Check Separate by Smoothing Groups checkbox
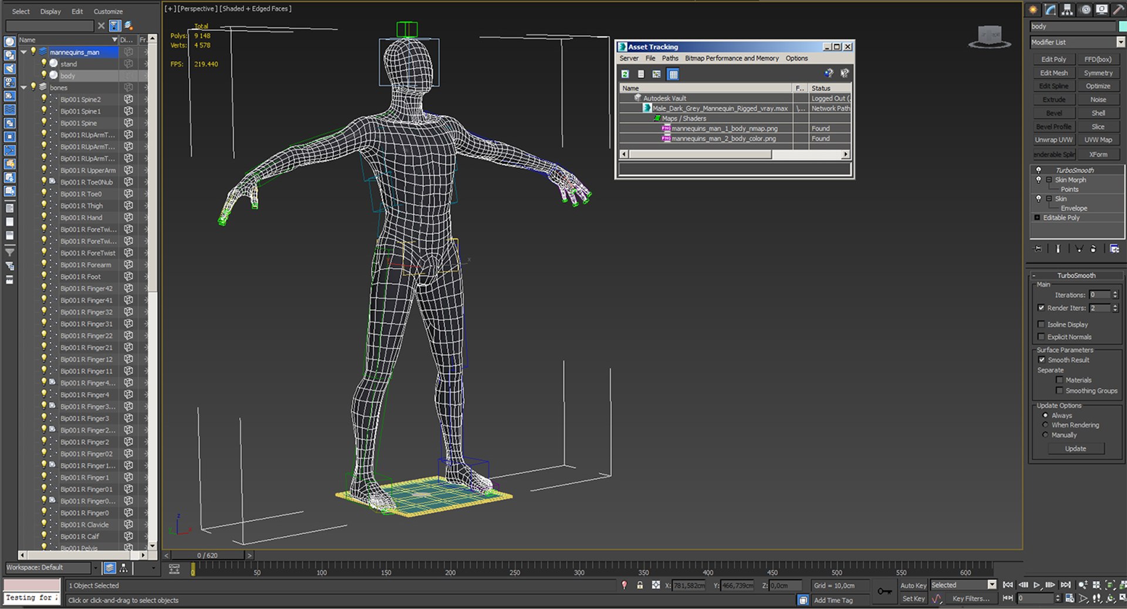This screenshot has width=1127, height=609. click(1059, 390)
